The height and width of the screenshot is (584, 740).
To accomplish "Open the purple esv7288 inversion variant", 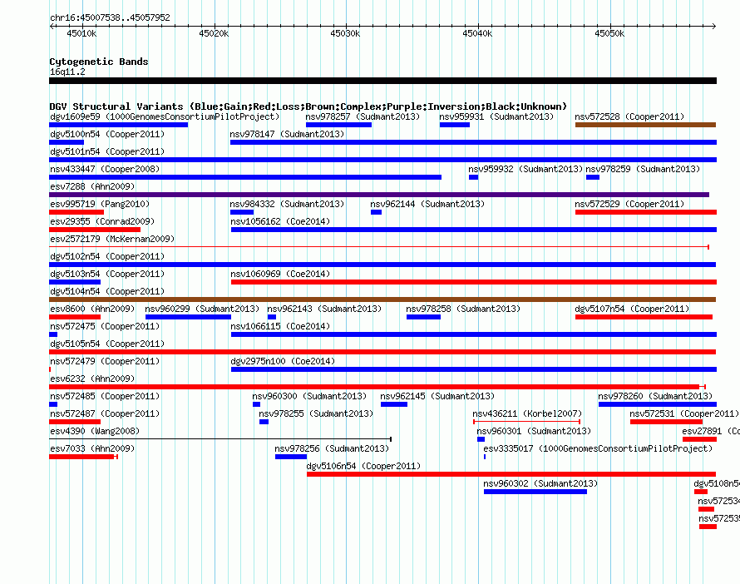I will tap(379, 195).
